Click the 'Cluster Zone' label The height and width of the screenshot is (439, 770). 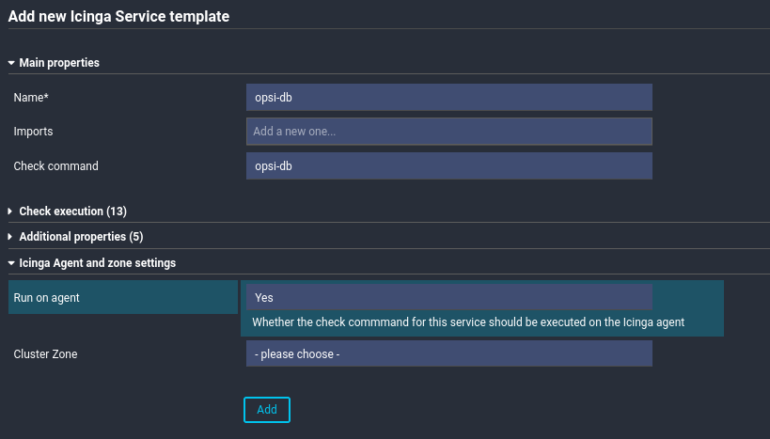point(45,354)
